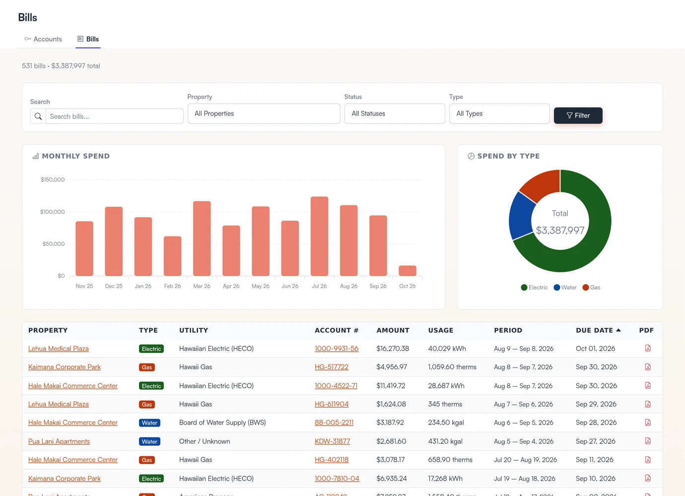Click the Monthly Spend chart icon
The height and width of the screenshot is (496, 685).
point(36,156)
